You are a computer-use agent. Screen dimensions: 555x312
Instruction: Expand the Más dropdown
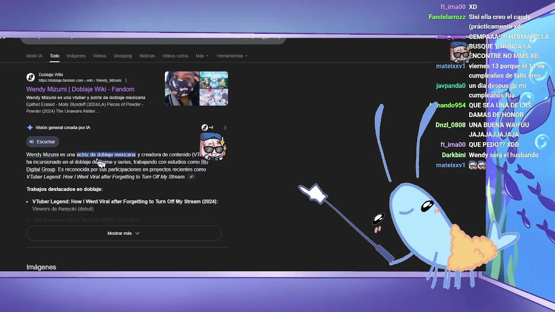pyautogui.click(x=202, y=56)
